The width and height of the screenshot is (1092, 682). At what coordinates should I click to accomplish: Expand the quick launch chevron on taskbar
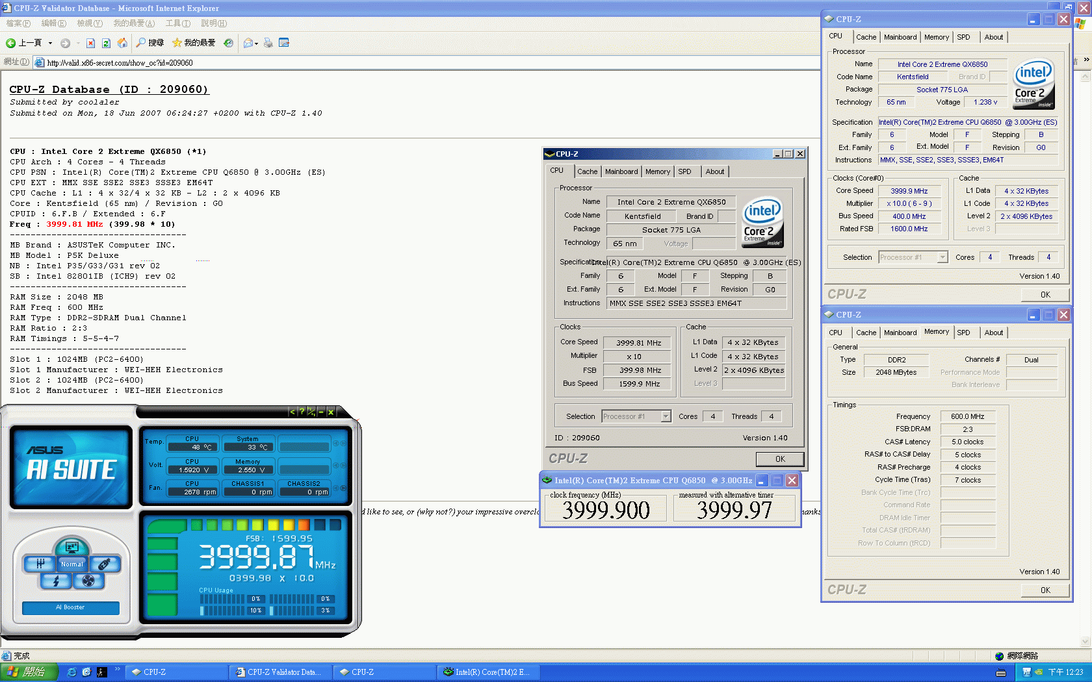118,669
